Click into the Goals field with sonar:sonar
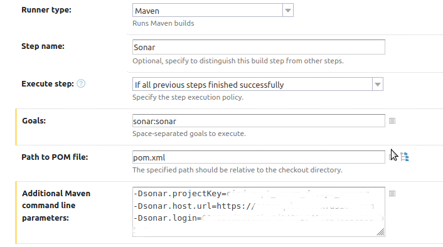 tap(259, 121)
